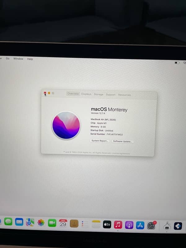Image resolution: width=186 pixels, height=248 pixels.
Task: Launch the App Store from Dock
Action: pyautogui.click(x=140, y=225)
